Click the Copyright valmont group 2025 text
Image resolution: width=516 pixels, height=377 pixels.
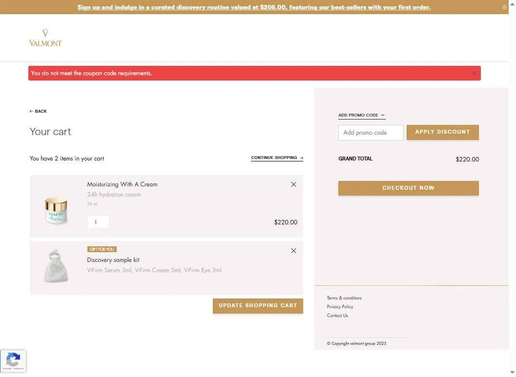357,343
